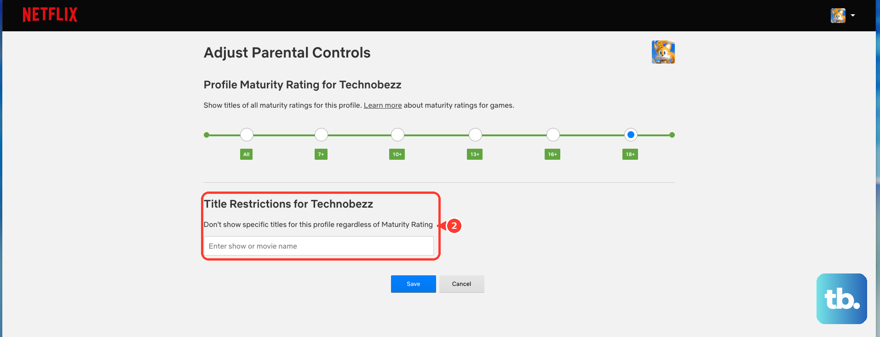
Task: Click the green 18+ rating badge
Action: click(630, 154)
